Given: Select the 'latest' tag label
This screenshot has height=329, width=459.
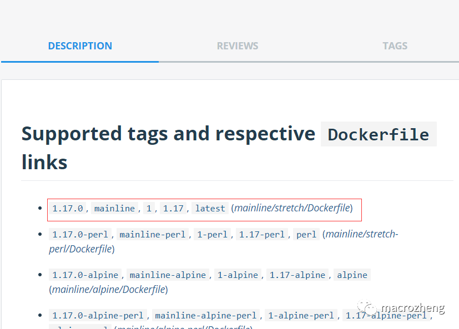Looking at the screenshot, I should click(210, 209).
